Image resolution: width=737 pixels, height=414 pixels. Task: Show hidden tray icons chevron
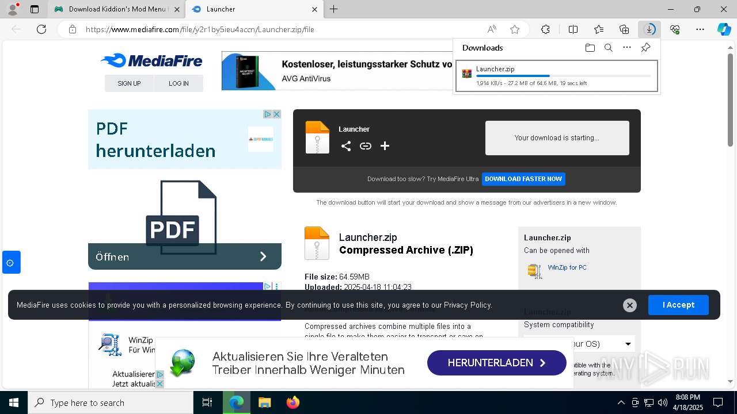(621, 402)
